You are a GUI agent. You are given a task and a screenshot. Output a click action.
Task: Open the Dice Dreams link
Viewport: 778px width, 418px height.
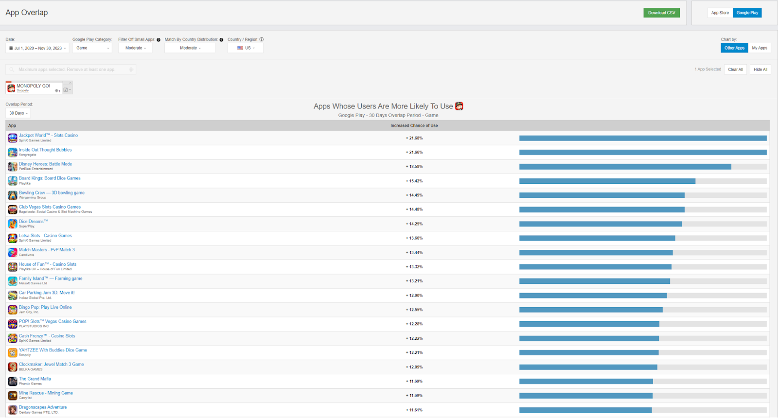click(34, 222)
